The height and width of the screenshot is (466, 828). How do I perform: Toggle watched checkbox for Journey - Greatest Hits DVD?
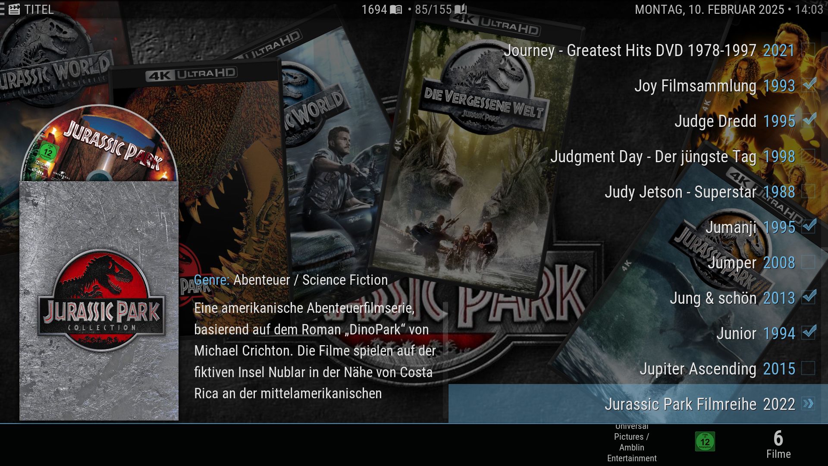click(808, 50)
